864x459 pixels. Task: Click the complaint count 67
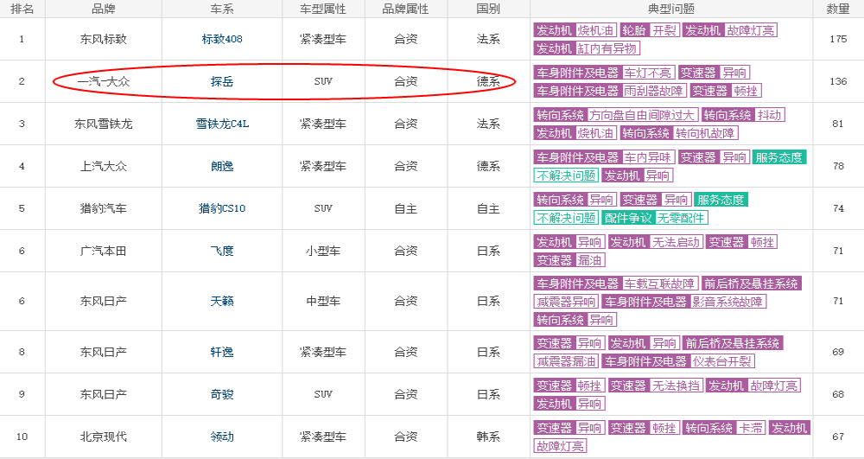(838, 437)
